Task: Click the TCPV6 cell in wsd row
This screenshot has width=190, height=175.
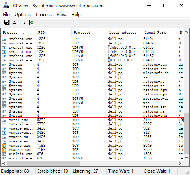Action: point(78,103)
